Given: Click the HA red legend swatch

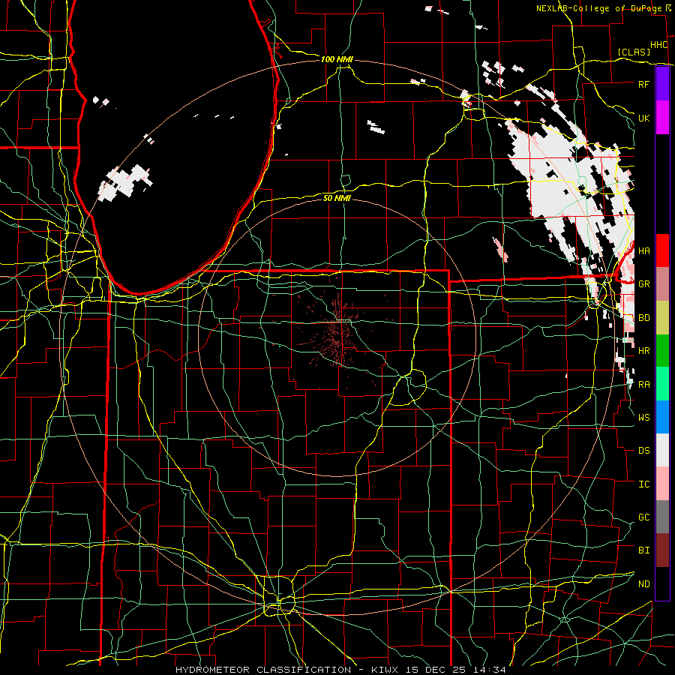Looking at the screenshot, I should pyautogui.click(x=662, y=250).
